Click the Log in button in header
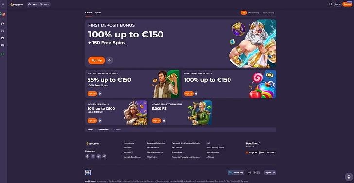 click(337, 4)
